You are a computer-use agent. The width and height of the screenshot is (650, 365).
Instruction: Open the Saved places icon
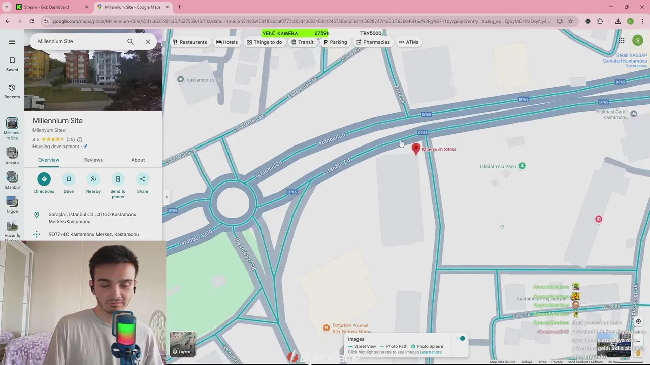12,64
